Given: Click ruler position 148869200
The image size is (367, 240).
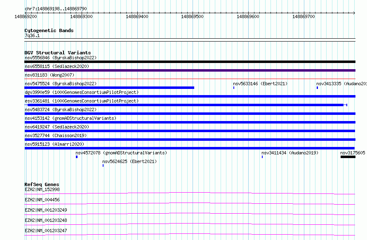Looking at the screenshot, I should (26, 16).
